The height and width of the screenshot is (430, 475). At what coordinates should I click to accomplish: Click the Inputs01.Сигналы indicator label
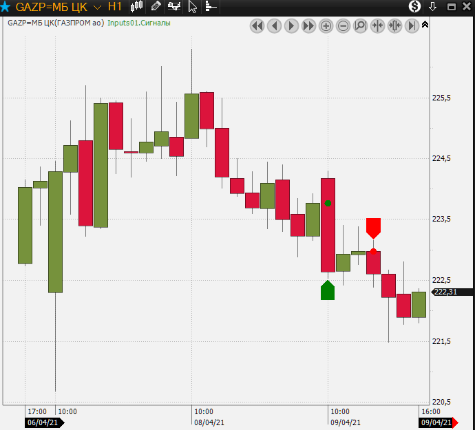[138, 23]
